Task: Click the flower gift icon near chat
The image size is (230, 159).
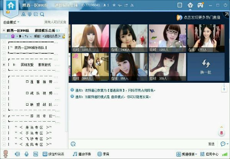Action: pos(222,133)
